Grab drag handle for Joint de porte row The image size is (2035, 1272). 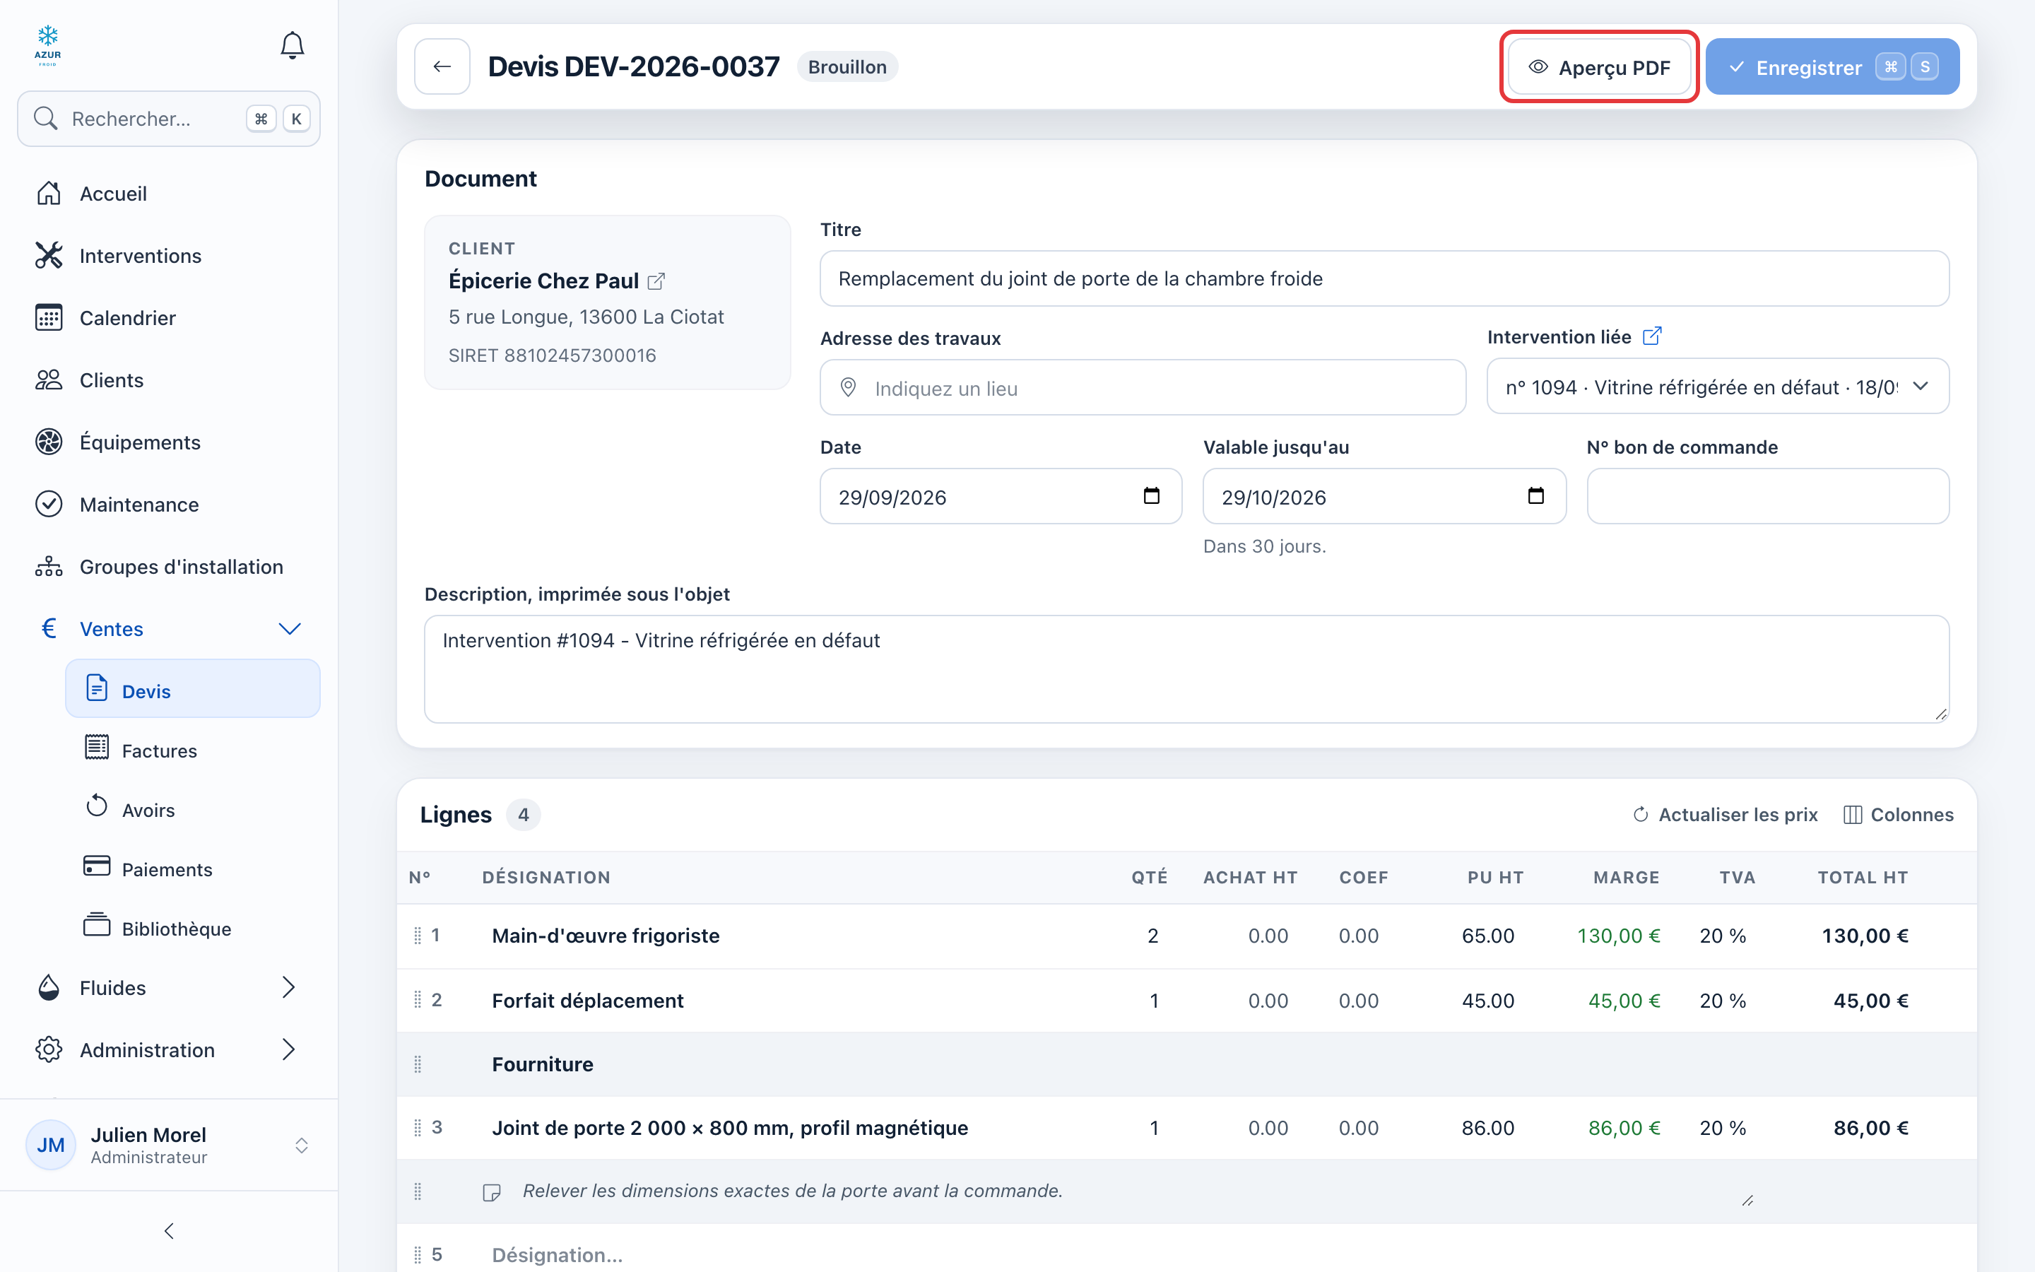tap(418, 1127)
